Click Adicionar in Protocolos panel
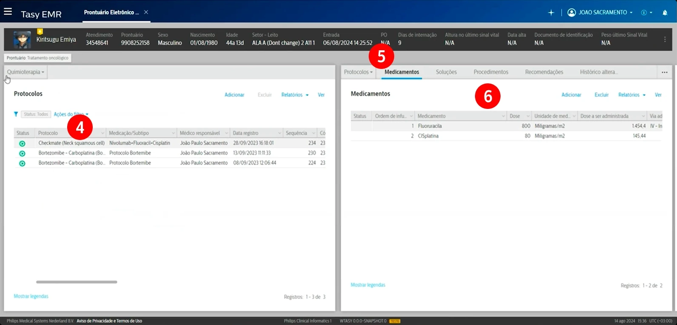The image size is (677, 325). (234, 95)
